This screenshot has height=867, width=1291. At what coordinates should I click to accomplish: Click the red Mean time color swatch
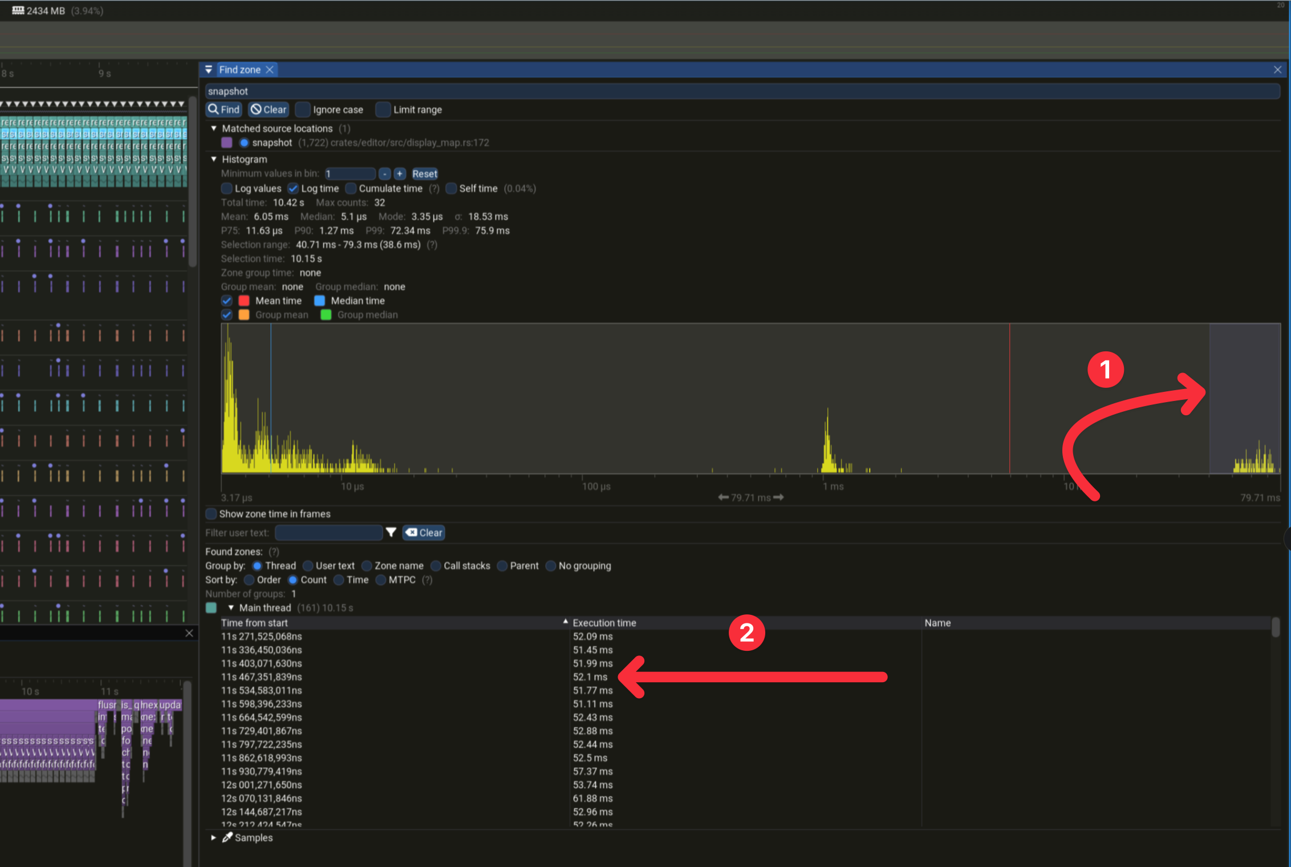[244, 301]
